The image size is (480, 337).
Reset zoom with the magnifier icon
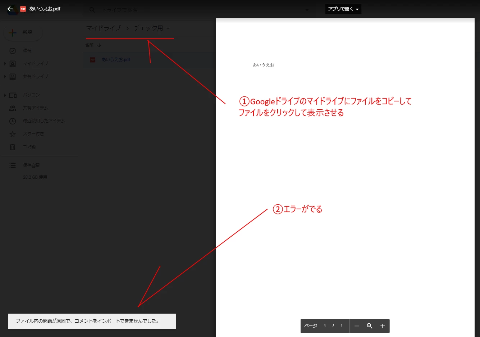pos(369,326)
